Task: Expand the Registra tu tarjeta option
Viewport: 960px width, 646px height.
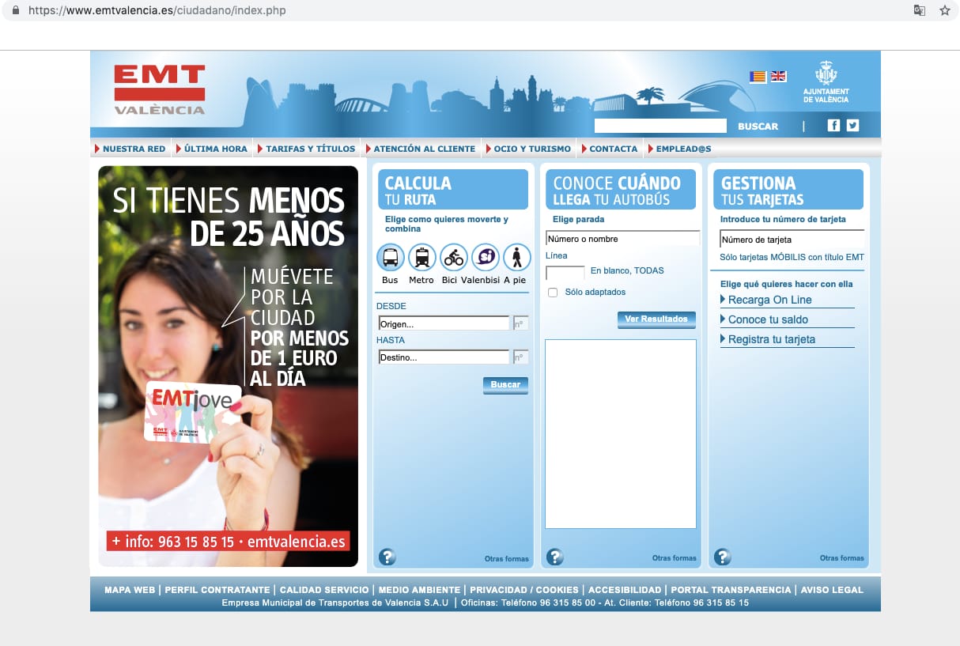Action: pyautogui.click(x=771, y=339)
